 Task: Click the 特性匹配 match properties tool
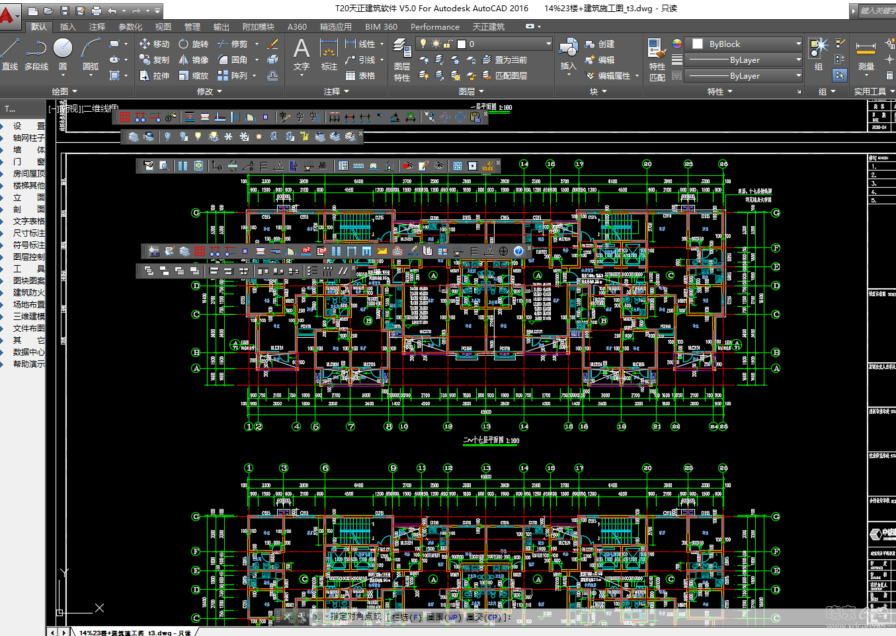(x=657, y=60)
